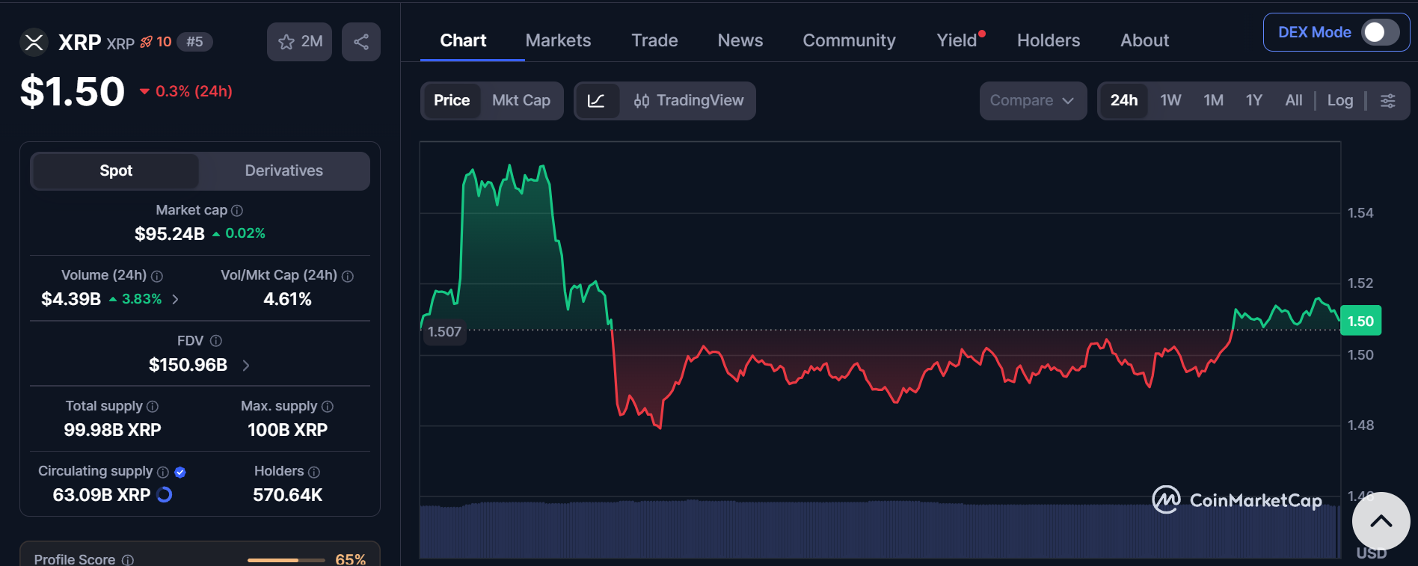Click the $1.50 headline price
This screenshot has height=566, width=1418.
(73, 92)
